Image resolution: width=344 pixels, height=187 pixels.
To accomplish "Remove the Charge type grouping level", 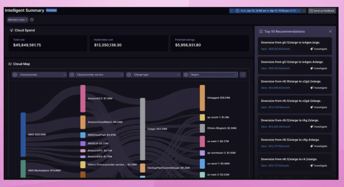I will pyautogui.click(x=129, y=75).
